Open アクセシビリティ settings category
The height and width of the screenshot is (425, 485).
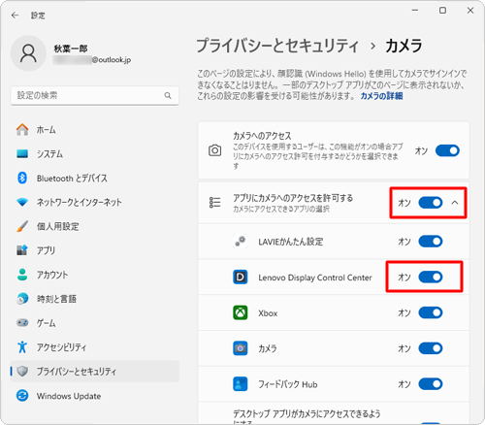[x=94, y=347]
